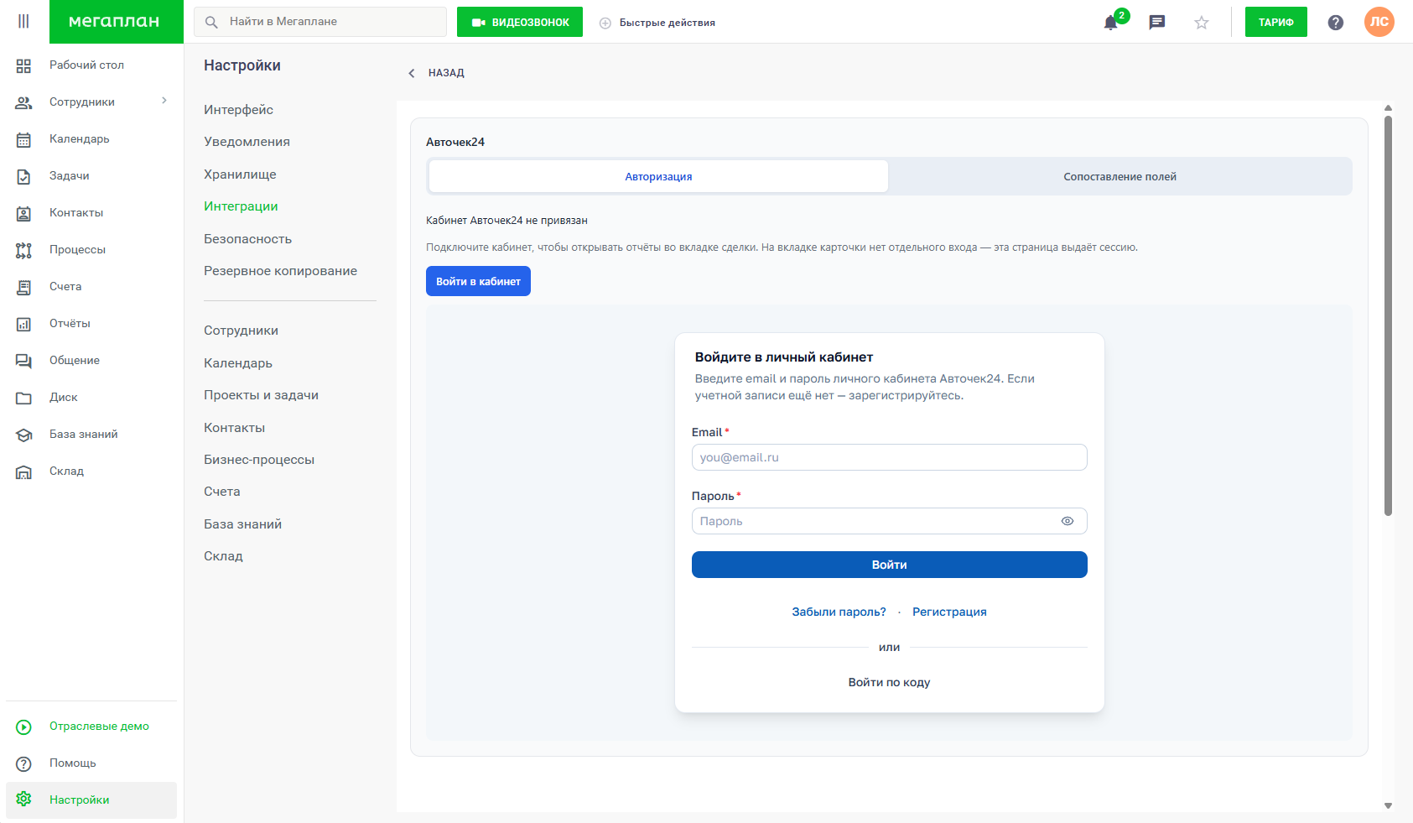Open Календарь in settings list
Viewport: 1413px width, 823px height.
click(x=238, y=363)
